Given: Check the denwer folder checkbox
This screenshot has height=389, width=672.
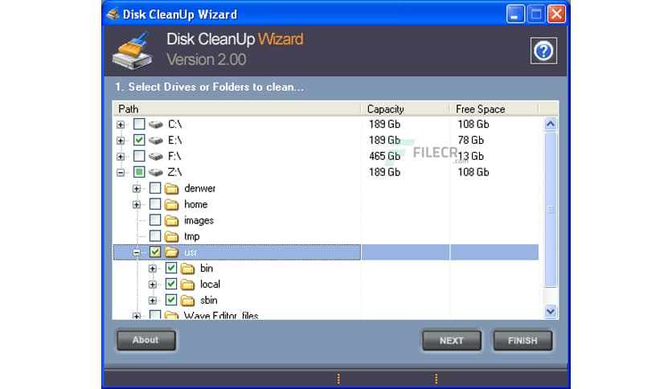Looking at the screenshot, I should (155, 187).
